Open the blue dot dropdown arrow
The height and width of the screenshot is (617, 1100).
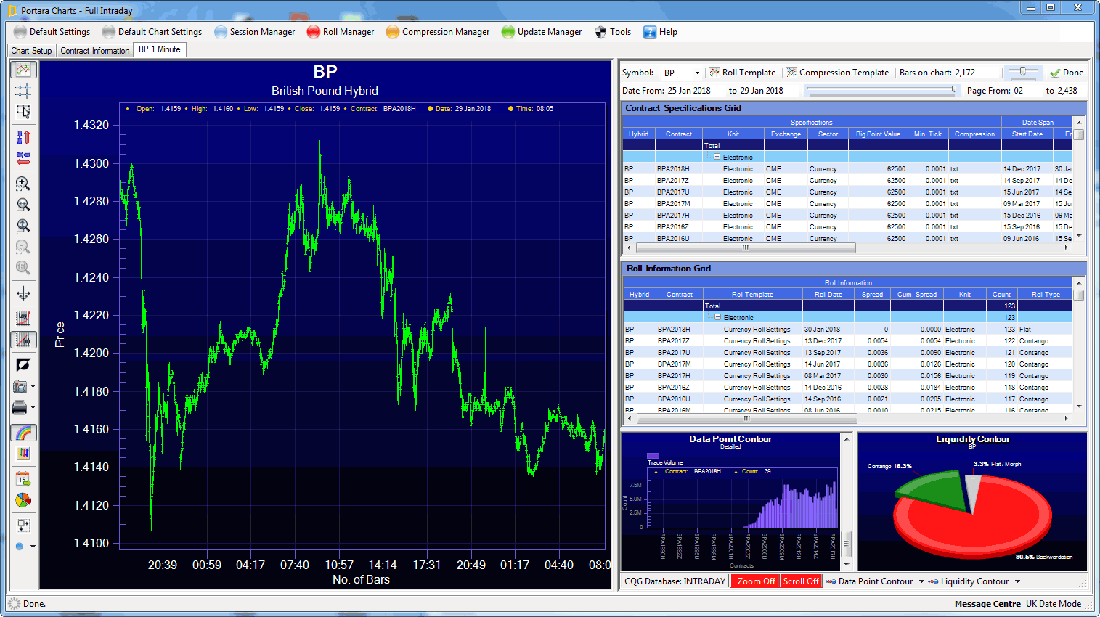(33, 547)
